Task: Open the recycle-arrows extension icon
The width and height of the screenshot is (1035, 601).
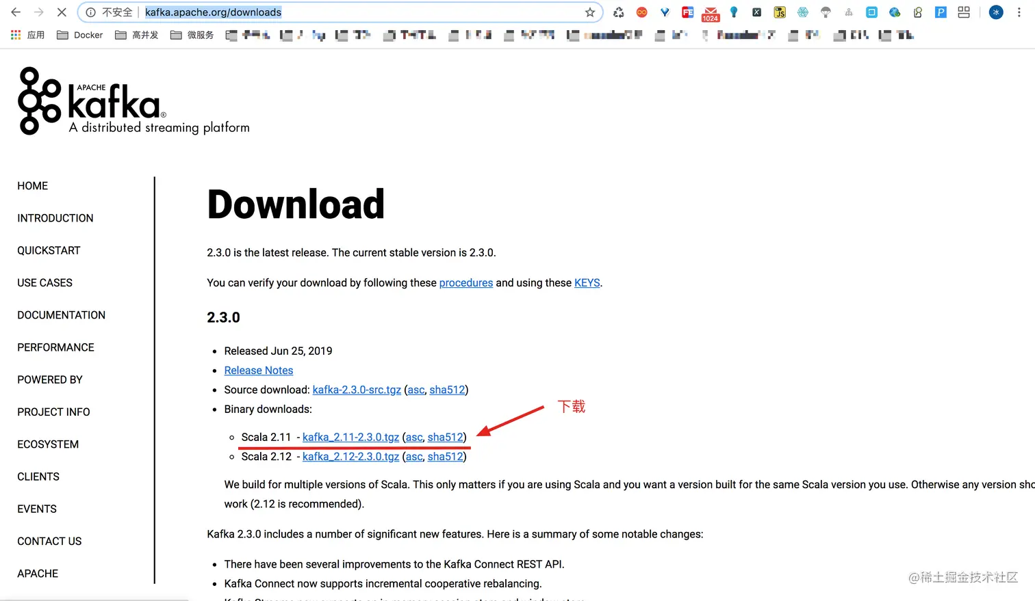Action: pos(619,12)
